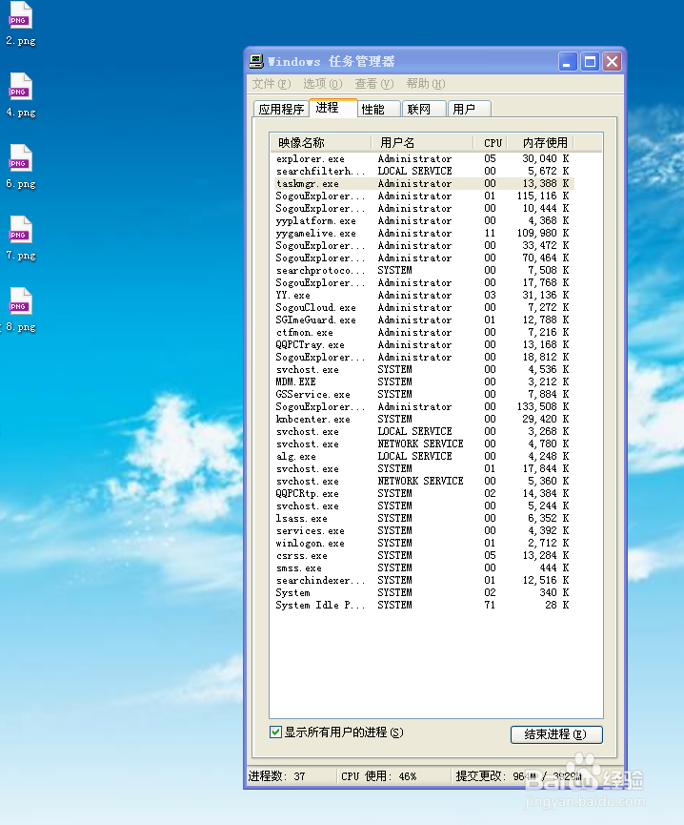Click the Task Manager title bar icon
Image resolution: width=684 pixels, height=825 pixels.
(256, 62)
